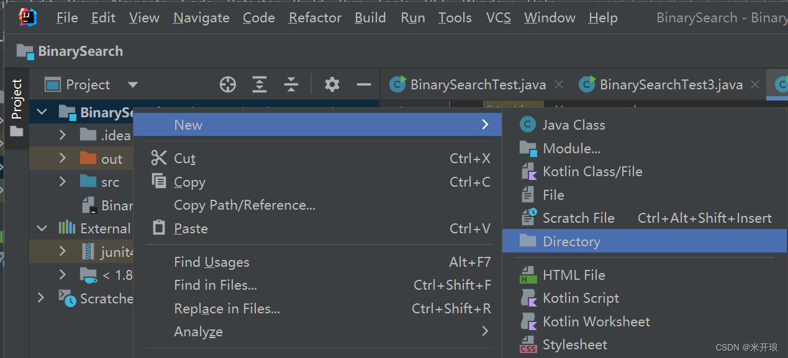Expand the .idea folder node
This screenshot has width=788, height=358.
pyautogui.click(x=62, y=135)
